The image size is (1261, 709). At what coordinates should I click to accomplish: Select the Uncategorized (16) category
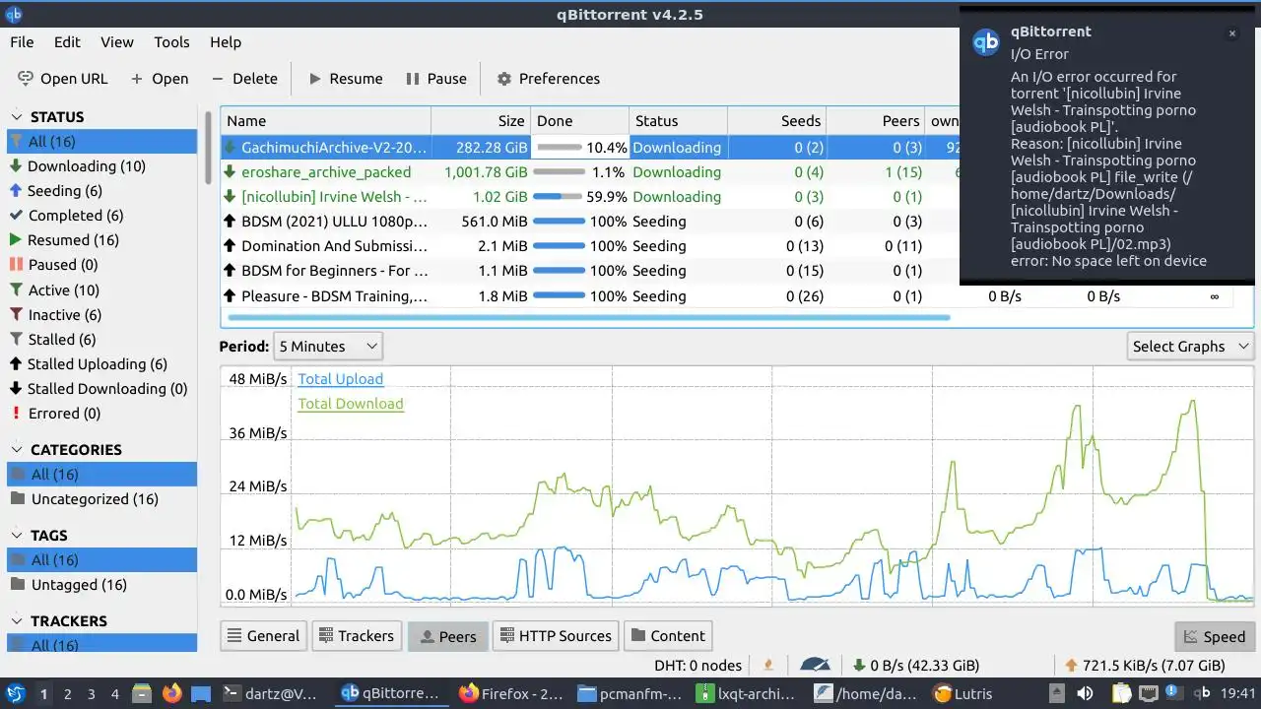[102, 498]
